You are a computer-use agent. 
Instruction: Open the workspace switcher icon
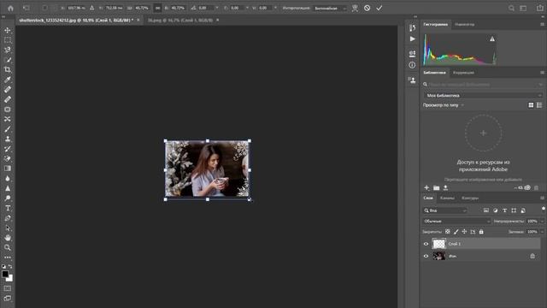point(523,8)
